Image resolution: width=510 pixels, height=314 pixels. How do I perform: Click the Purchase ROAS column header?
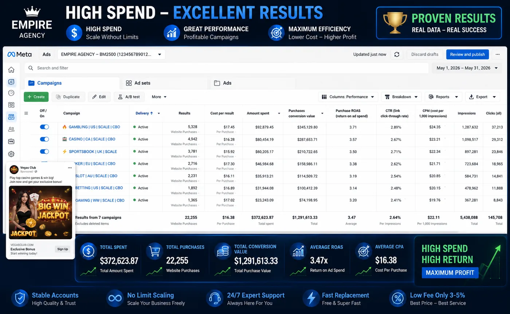(351, 113)
